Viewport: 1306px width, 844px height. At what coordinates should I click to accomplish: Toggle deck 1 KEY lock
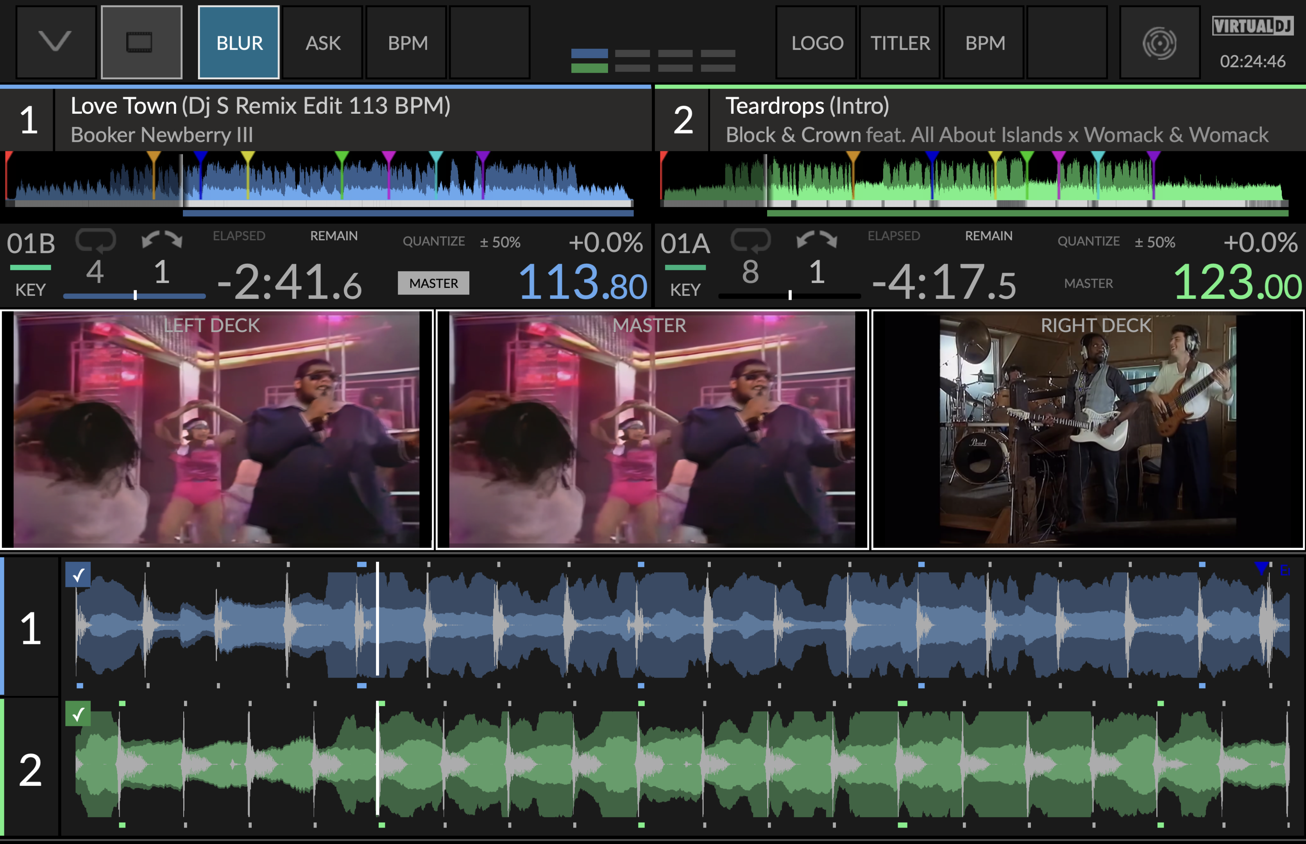click(30, 290)
